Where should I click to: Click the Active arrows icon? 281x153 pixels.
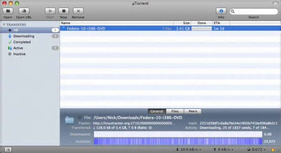(10, 48)
